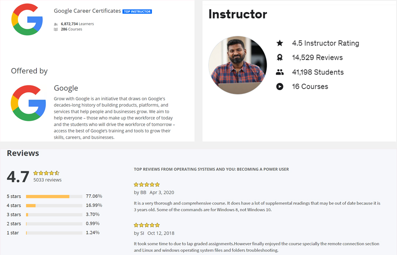This screenshot has height=255, width=397.
Task: Click the 6,872,734 Learners text
Action: (77, 24)
